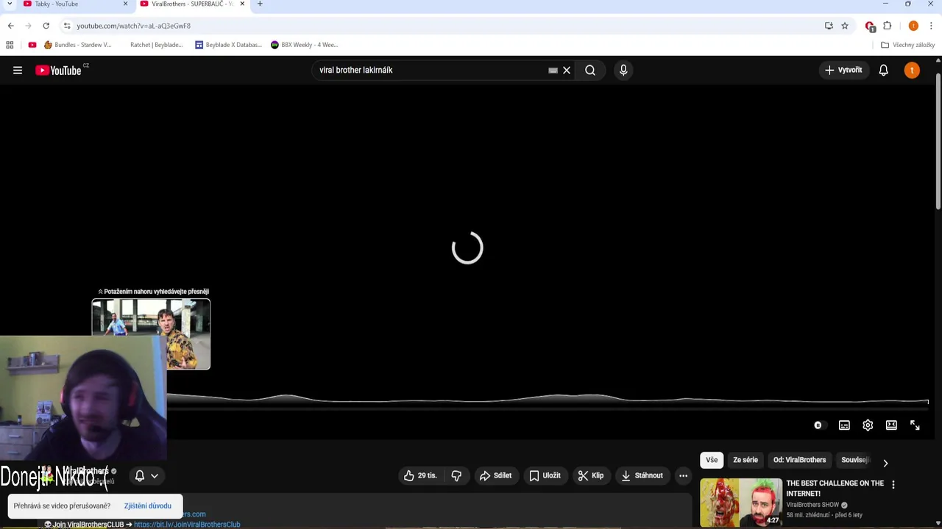
Task: Click the address bar URL
Action: pos(133,26)
